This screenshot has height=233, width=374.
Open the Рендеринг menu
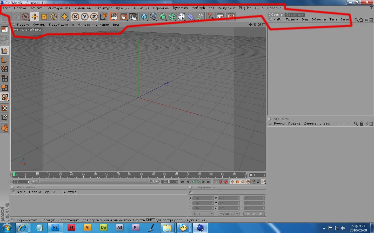tap(226, 8)
